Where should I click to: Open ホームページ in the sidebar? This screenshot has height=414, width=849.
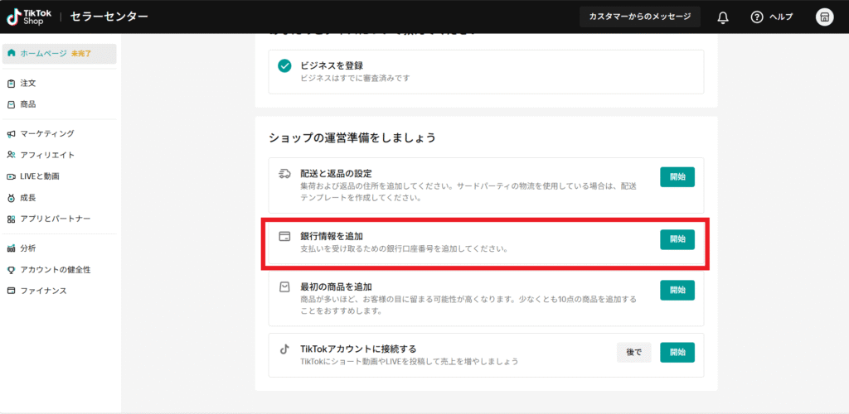pos(59,54)
